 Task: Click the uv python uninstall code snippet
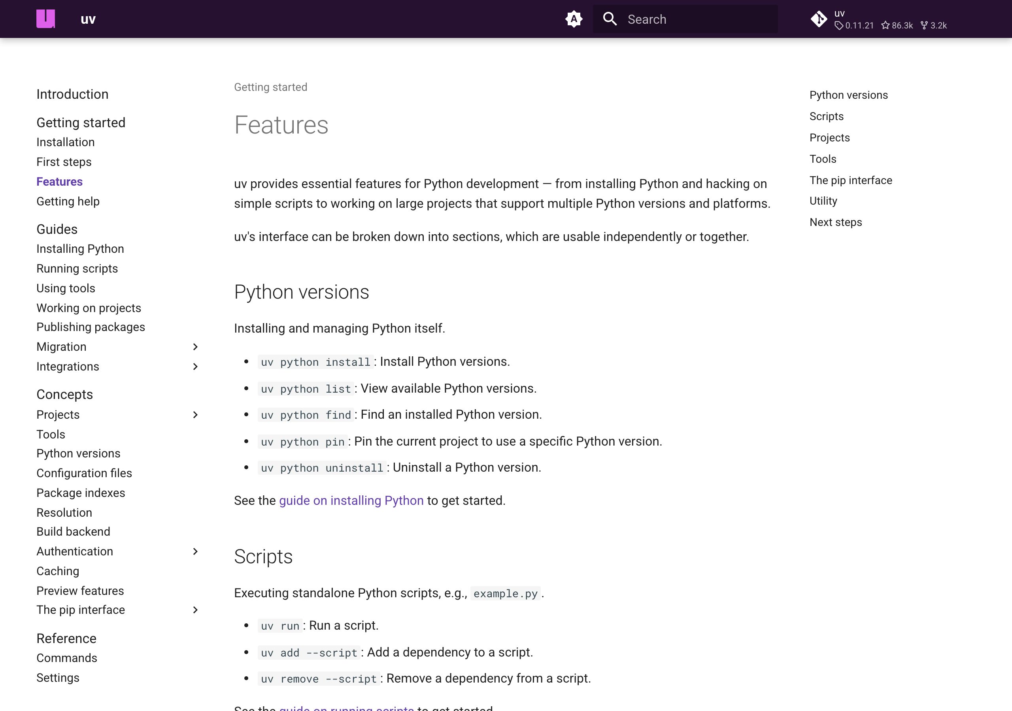coord(322,468)
